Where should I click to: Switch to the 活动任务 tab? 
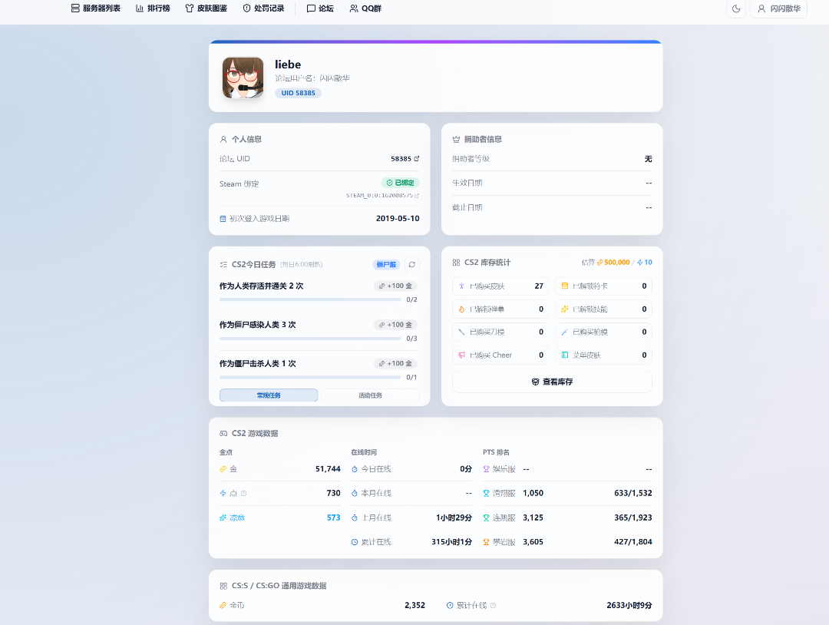(370, 395)
